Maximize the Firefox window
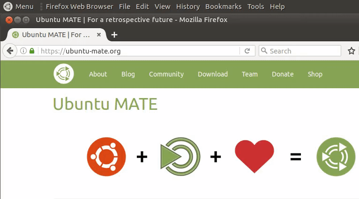Screen dimensions: 359x199 coord(26,20)
